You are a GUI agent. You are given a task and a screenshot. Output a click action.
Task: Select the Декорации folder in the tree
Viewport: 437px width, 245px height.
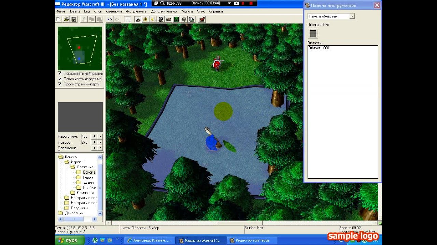(x=74, y=213)
